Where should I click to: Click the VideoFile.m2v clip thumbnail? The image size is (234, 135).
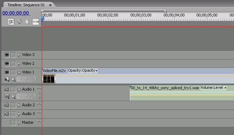[x=49, y=79]
